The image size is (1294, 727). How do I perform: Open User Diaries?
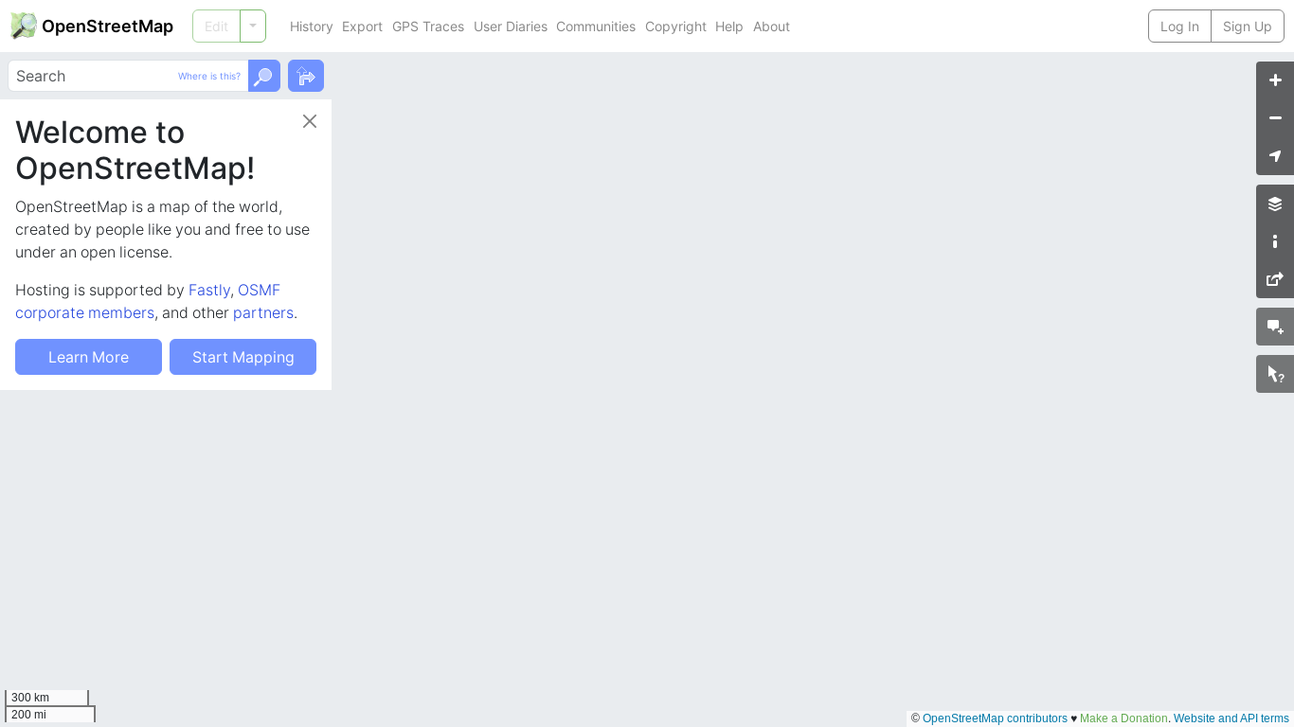(x=511, y=27)
